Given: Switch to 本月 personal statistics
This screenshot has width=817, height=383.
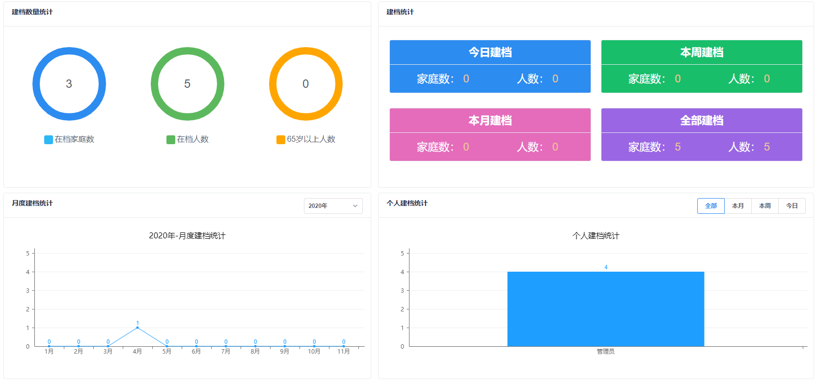Looking at the screenshot, I should tap(737, 206).
